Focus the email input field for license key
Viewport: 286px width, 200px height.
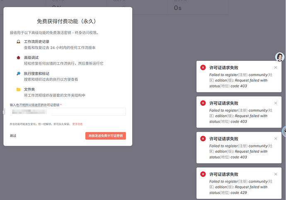click(68, 111)
